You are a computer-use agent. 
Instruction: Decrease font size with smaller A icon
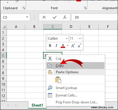[80, 46]
